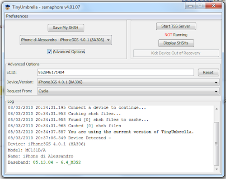Click the log vertical scrollbar thumb
This screenshot has height=179, width=226.
tap(217, 144)
